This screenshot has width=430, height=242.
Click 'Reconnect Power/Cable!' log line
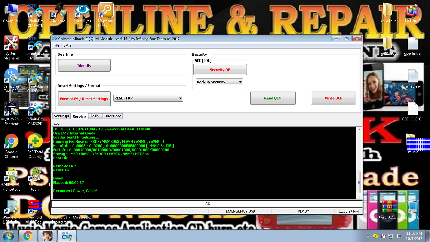[75, 191]
